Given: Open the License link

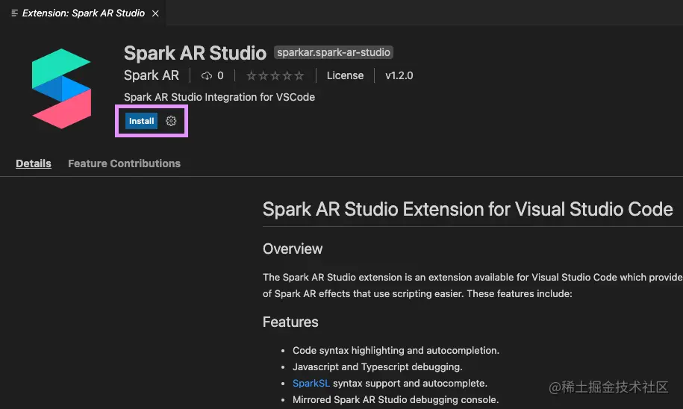Looking at the screenshot, I should click(x=345, y=75).
